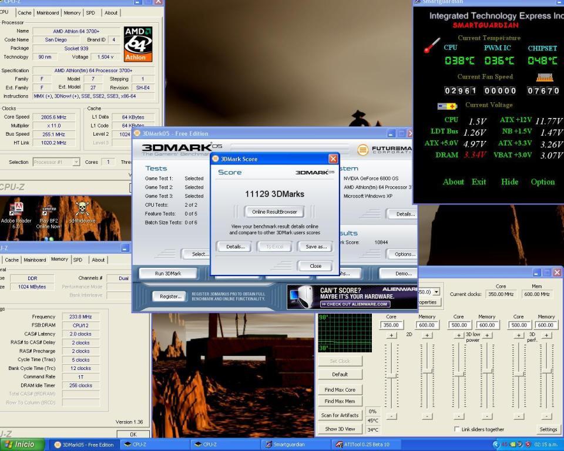Click the AMD Athlon 64 logo in CPU-Z

point(138,44)
